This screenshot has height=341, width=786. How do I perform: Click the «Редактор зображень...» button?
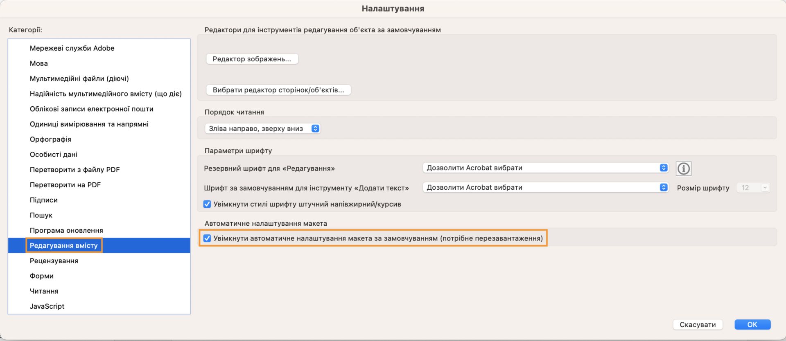click(x=252, y=58)
